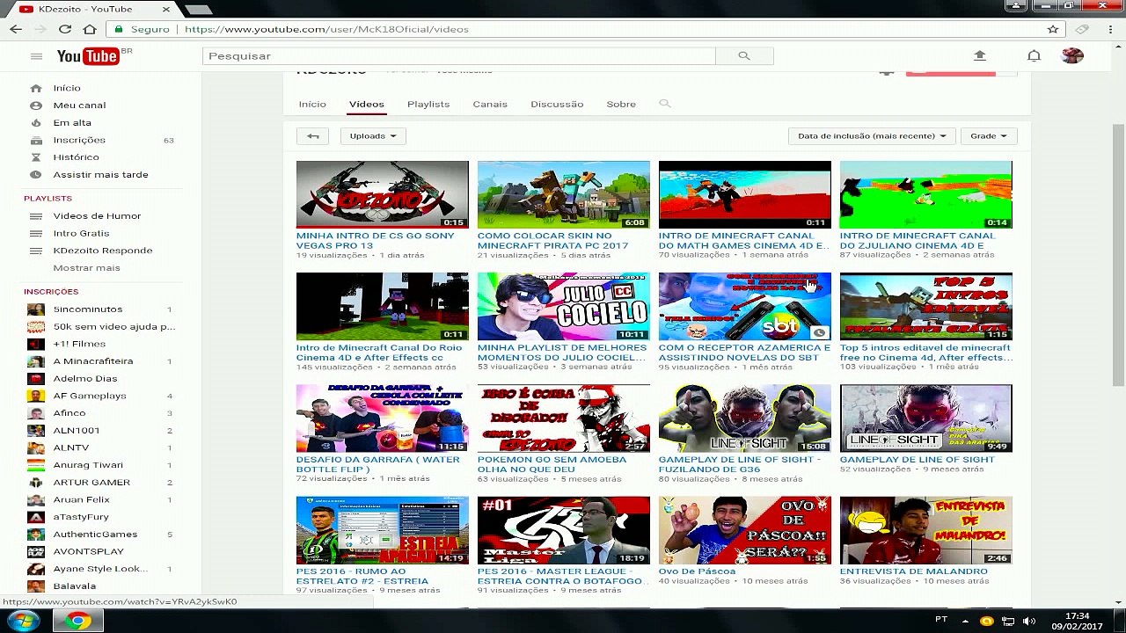Click title Intro de Minecraft Canal Do Roio
Screen dimensions: 1126x633
pyautogui.click(x=379, y=352)
